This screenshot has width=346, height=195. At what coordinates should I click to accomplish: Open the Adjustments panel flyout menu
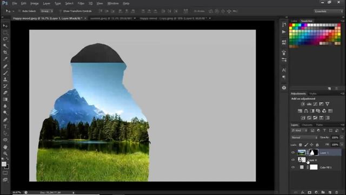[342, 94]
